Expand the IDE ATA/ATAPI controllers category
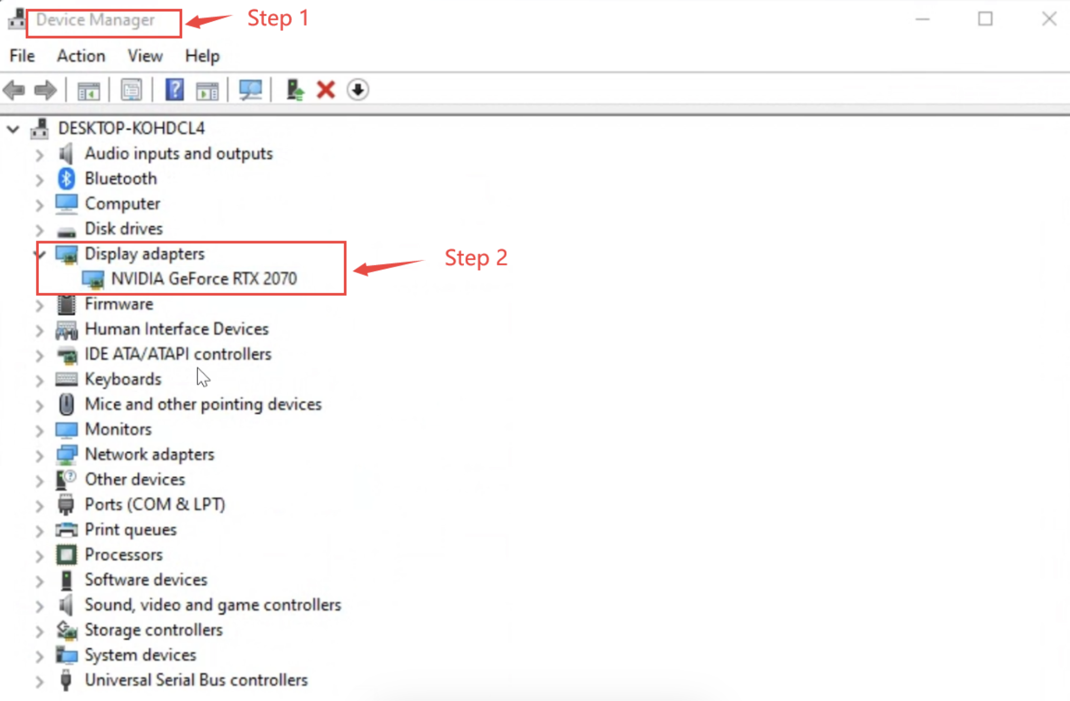 coord(40,356)
